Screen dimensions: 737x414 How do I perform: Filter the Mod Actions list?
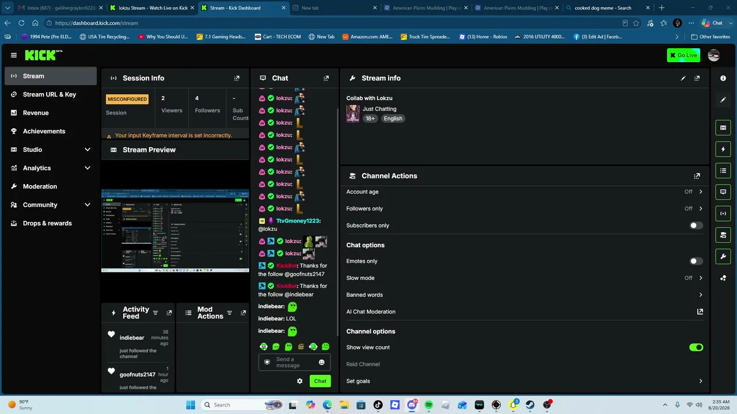[230, 313]
